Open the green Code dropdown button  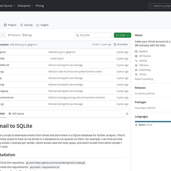[123, 35]
